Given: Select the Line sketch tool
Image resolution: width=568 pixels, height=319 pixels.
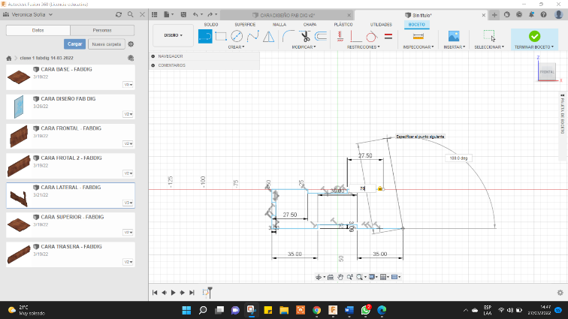Looking at the screenshot, I should pos(205,37).
